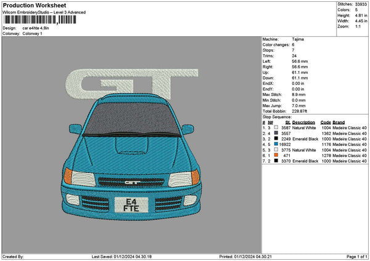Image resolution: width=370 pixels, height=261 pixels.
Task: Click the Description column header
Action: [303, 122]
